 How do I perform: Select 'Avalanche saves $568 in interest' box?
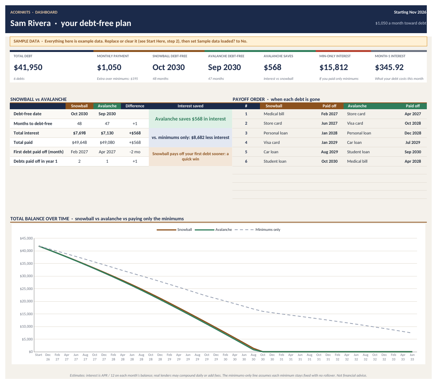(x=190, y=119)
